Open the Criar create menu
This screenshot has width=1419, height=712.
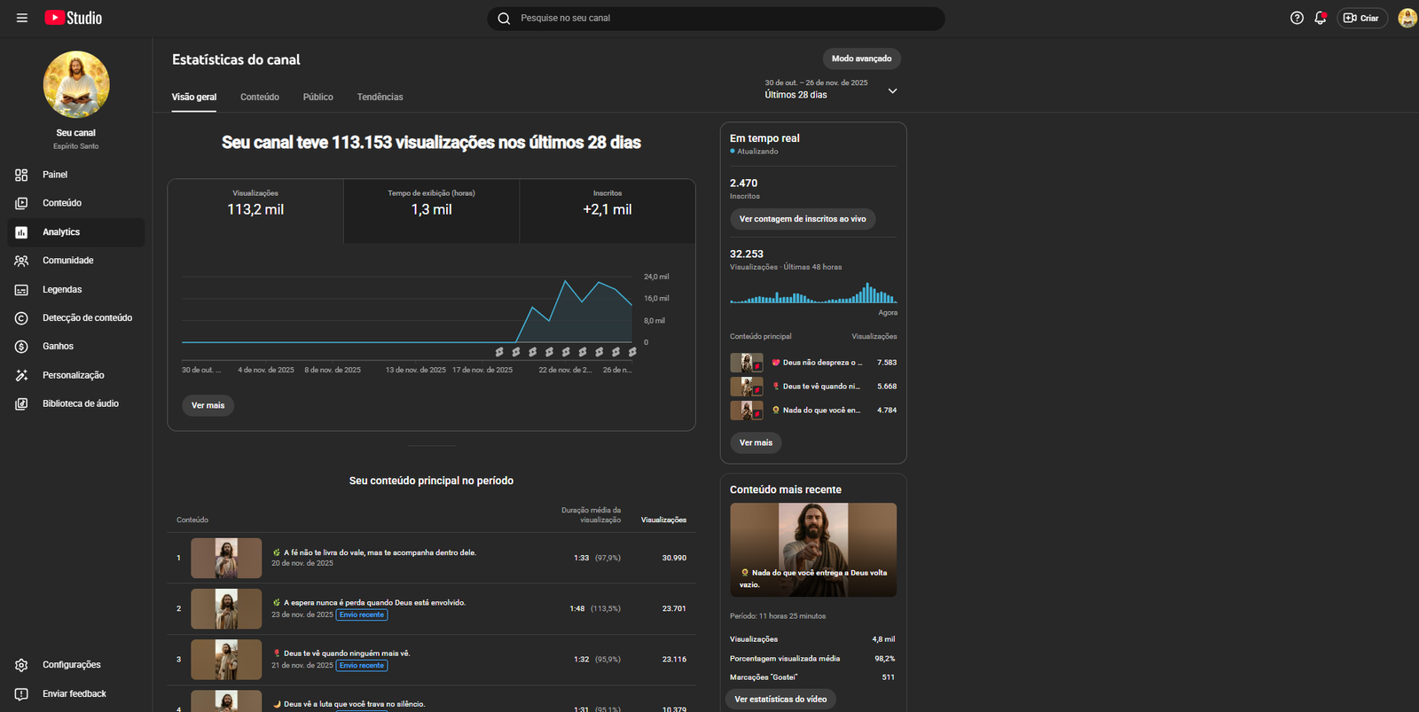click(1362, 18)
